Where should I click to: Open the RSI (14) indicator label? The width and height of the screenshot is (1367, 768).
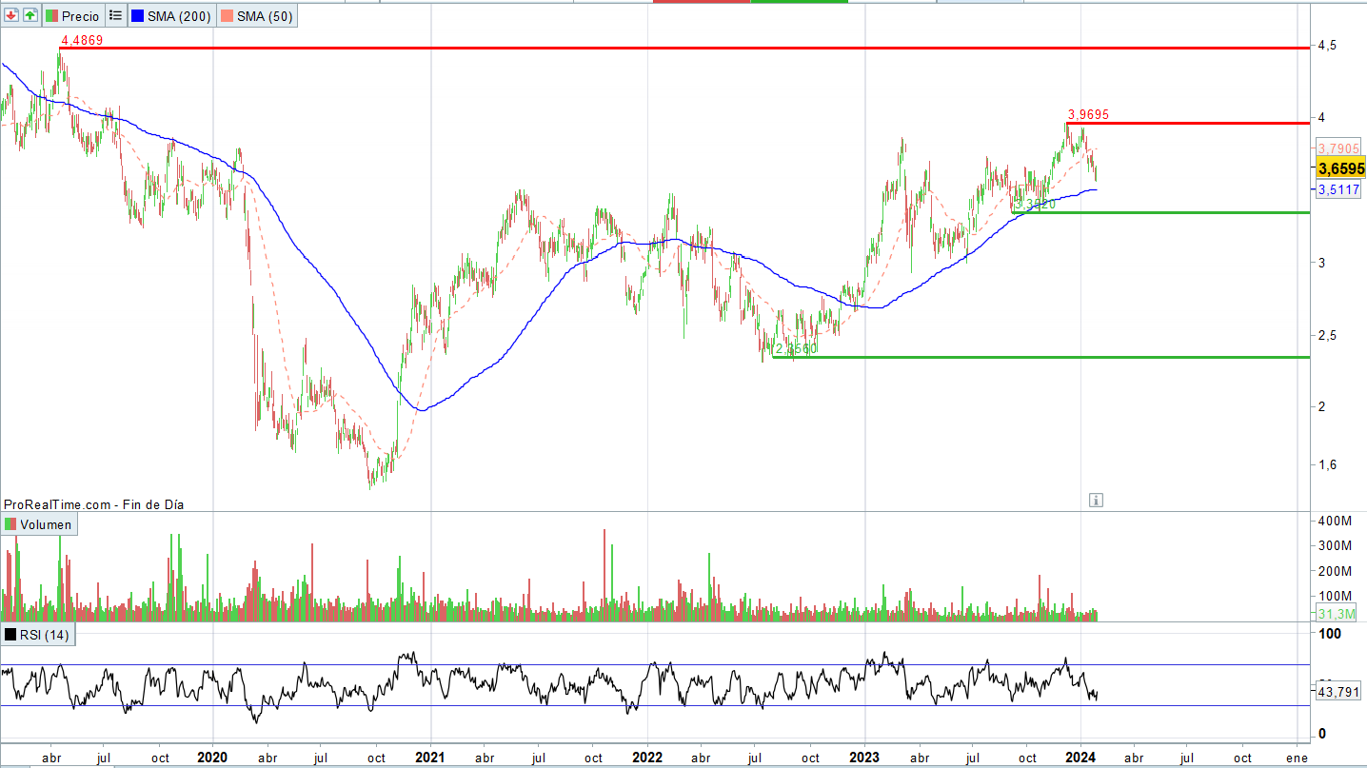pos(43,635)
